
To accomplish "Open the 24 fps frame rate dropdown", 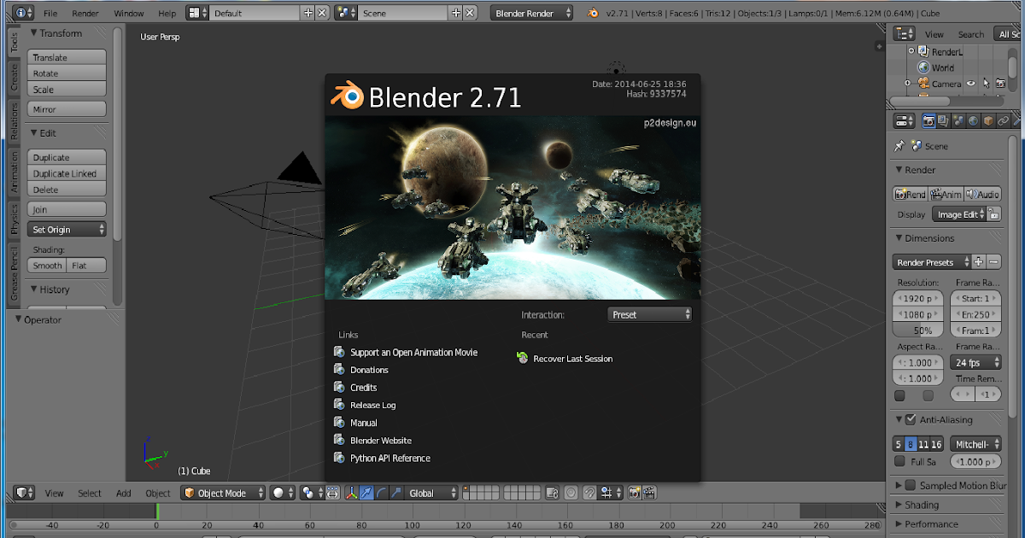I will (975, 363).
